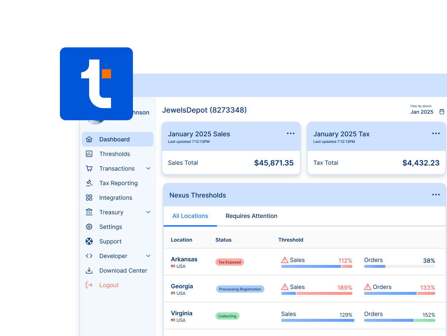Open the month filter calendar icon
The width and height of the screenshot is (447, 336).
442,112
